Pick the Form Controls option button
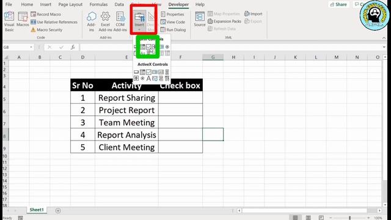 click(x=167, y=46)
